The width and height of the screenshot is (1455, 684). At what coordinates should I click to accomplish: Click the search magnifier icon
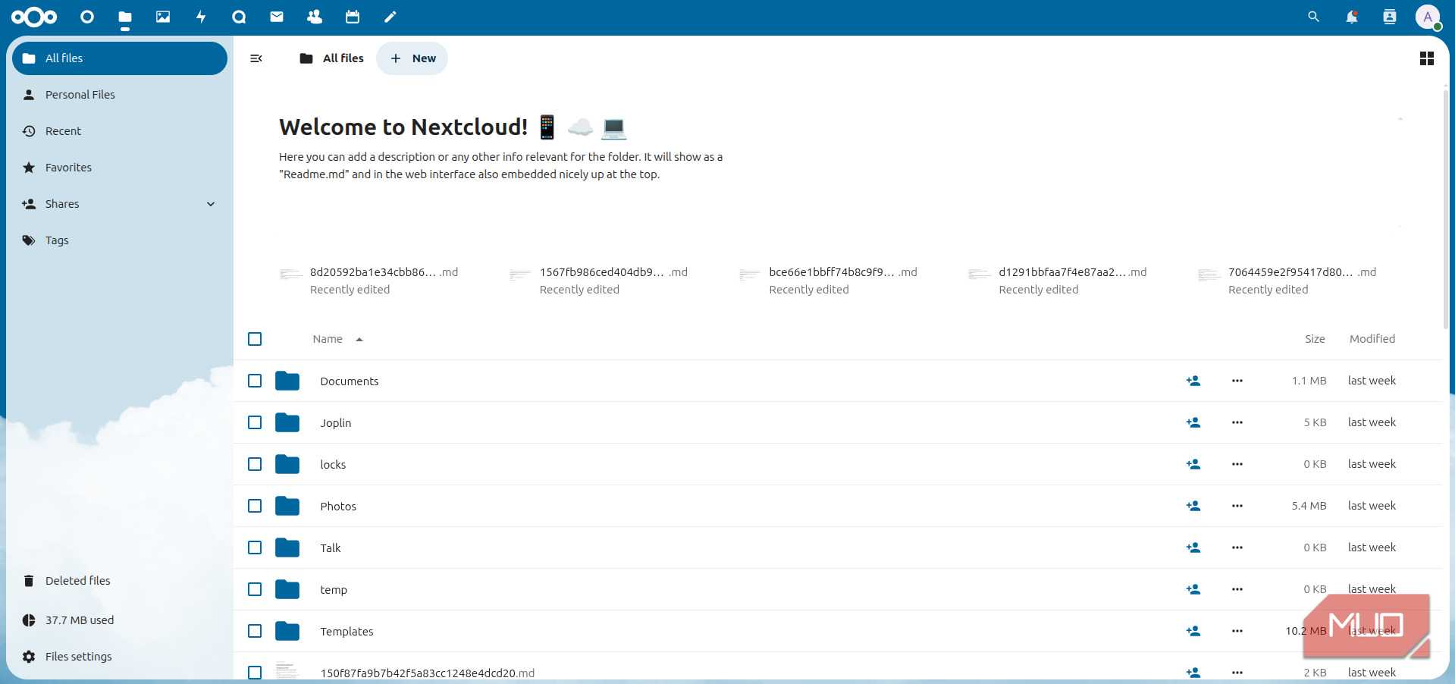point(1314,17)
